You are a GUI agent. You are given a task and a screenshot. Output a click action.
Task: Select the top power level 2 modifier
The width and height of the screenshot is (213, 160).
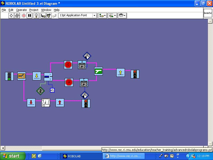(x=87, y=56)
